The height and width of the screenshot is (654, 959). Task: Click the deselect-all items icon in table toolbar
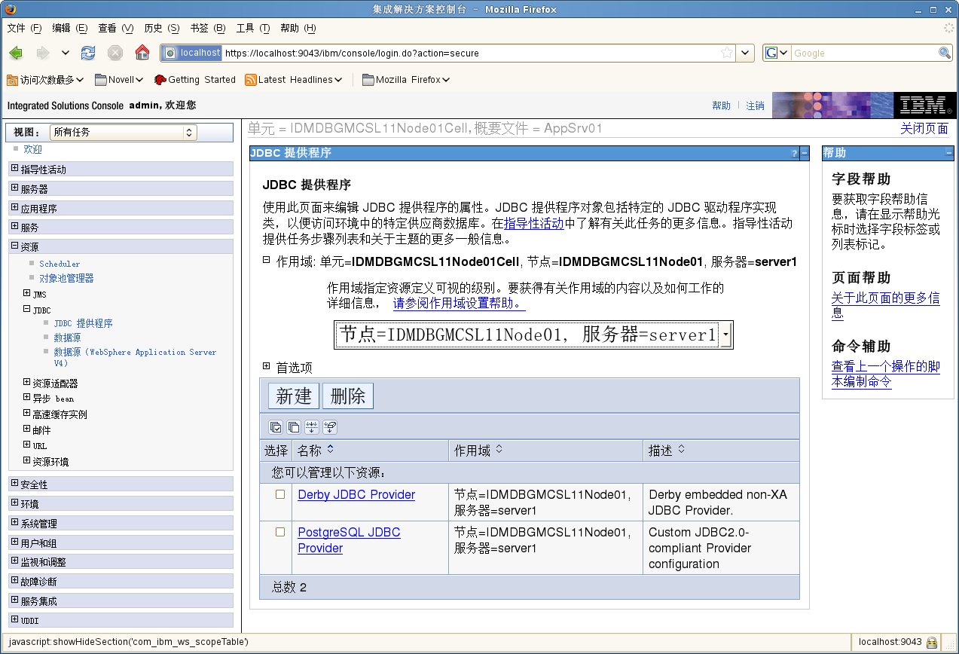[294, 427]
